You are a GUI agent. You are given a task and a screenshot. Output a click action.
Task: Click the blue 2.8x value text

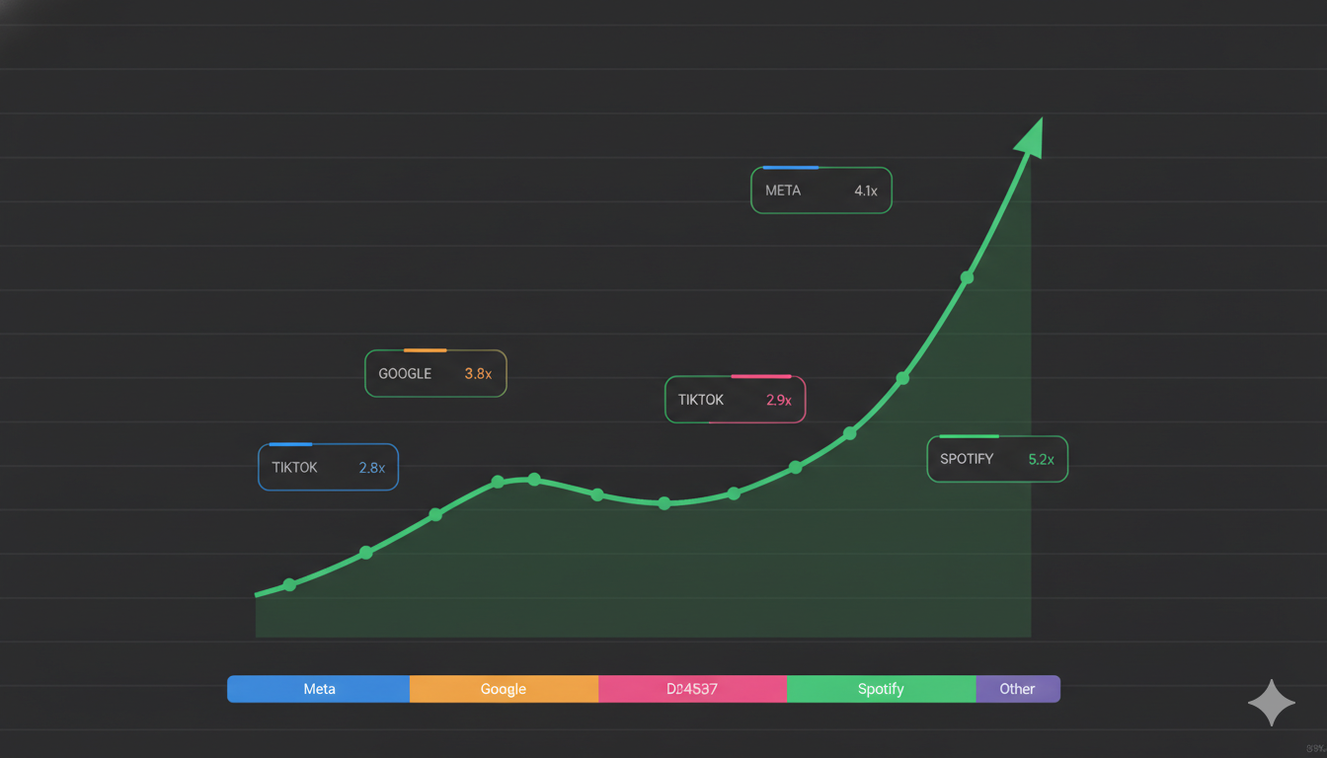coord(371,468)
